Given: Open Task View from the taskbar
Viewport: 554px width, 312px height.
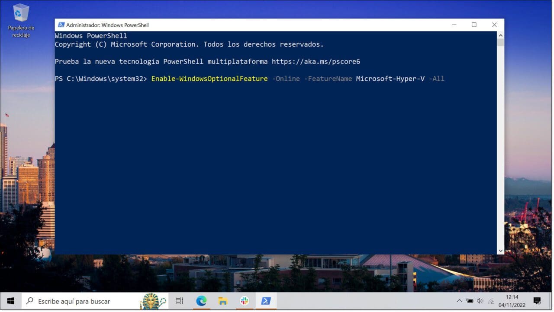Looking at the screenshot, I should tap(179, 301).
